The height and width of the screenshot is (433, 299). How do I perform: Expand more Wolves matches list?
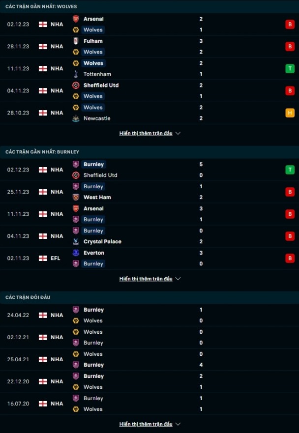click(x=149, y=133)
